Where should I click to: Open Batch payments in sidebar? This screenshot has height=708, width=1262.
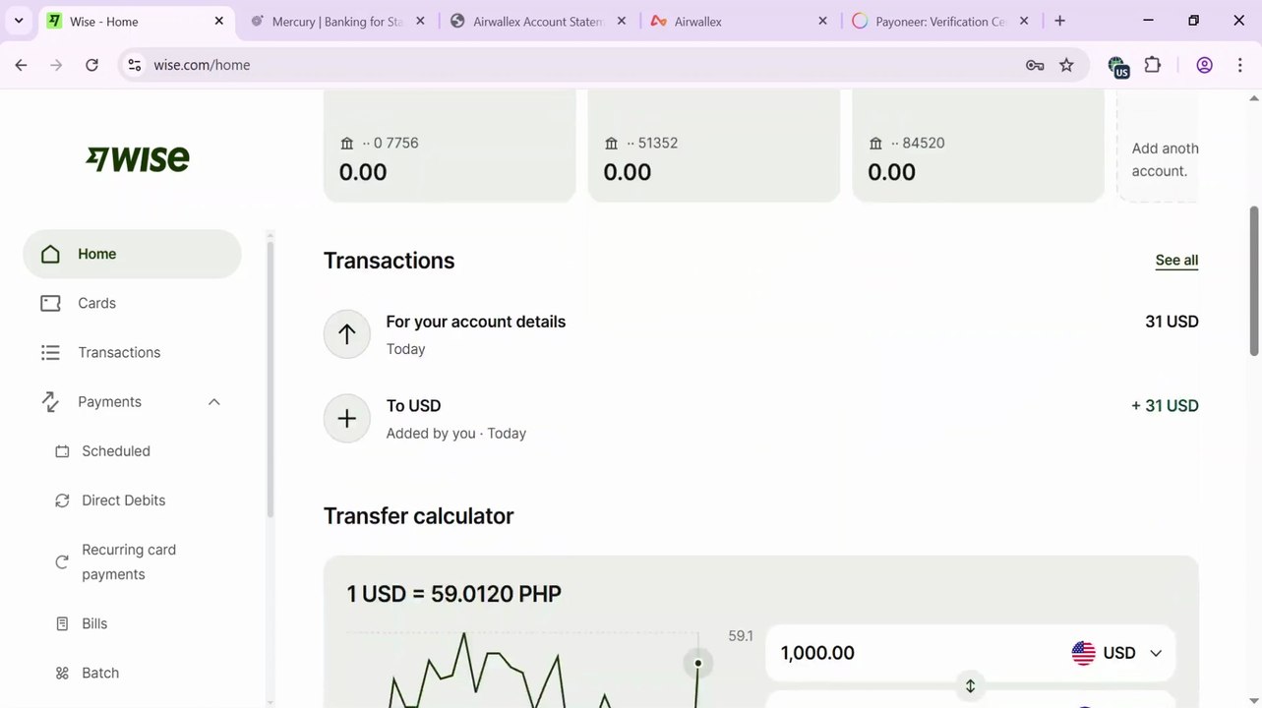coord(100,673)
